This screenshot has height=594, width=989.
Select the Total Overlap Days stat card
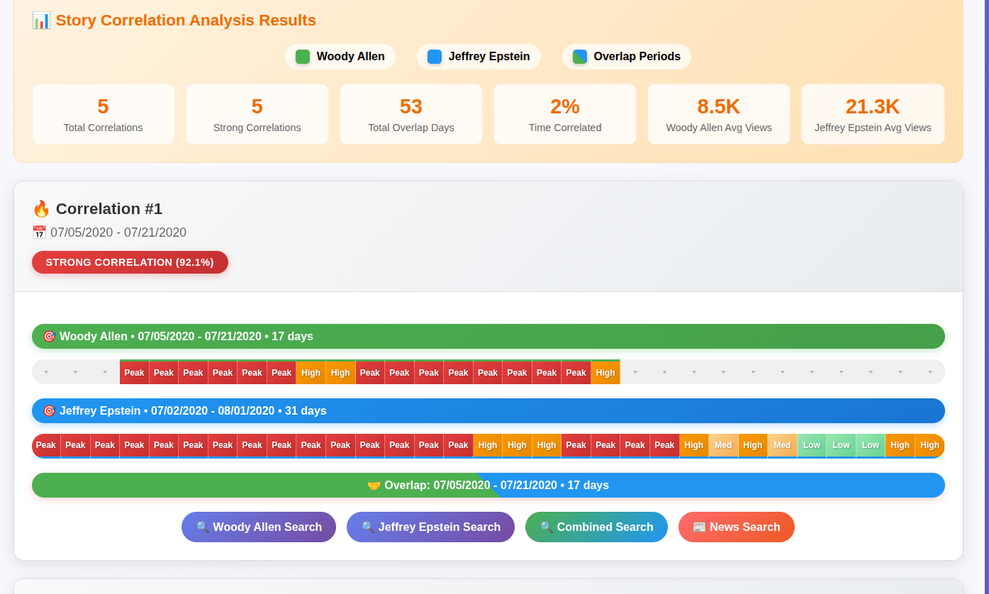click(411, 114)
